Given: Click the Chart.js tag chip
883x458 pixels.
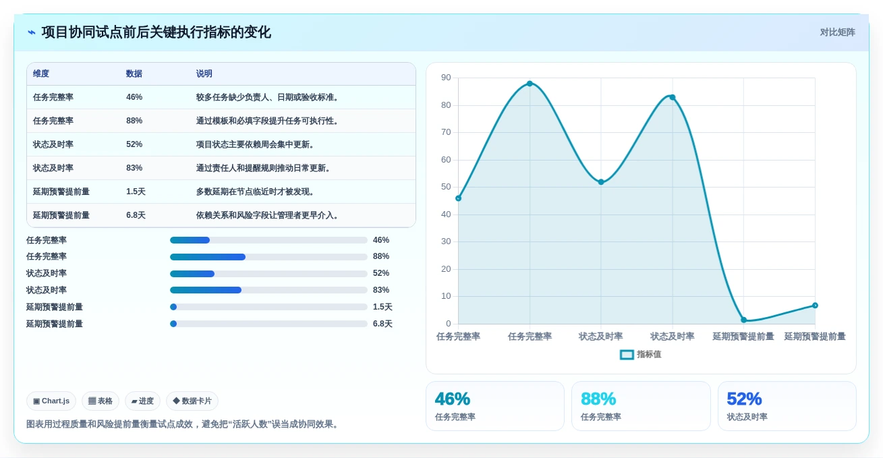Looking at the screenshot, I should click(51, 401).
